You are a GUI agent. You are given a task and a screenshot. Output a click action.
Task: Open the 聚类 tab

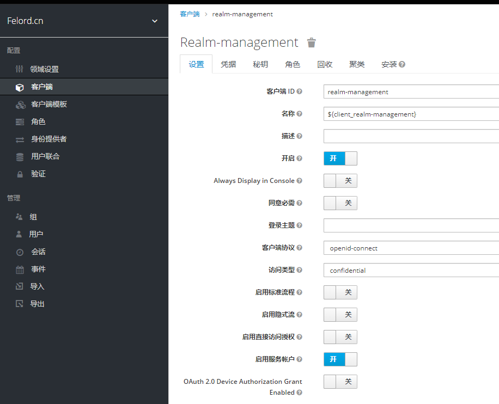[357, 64]
